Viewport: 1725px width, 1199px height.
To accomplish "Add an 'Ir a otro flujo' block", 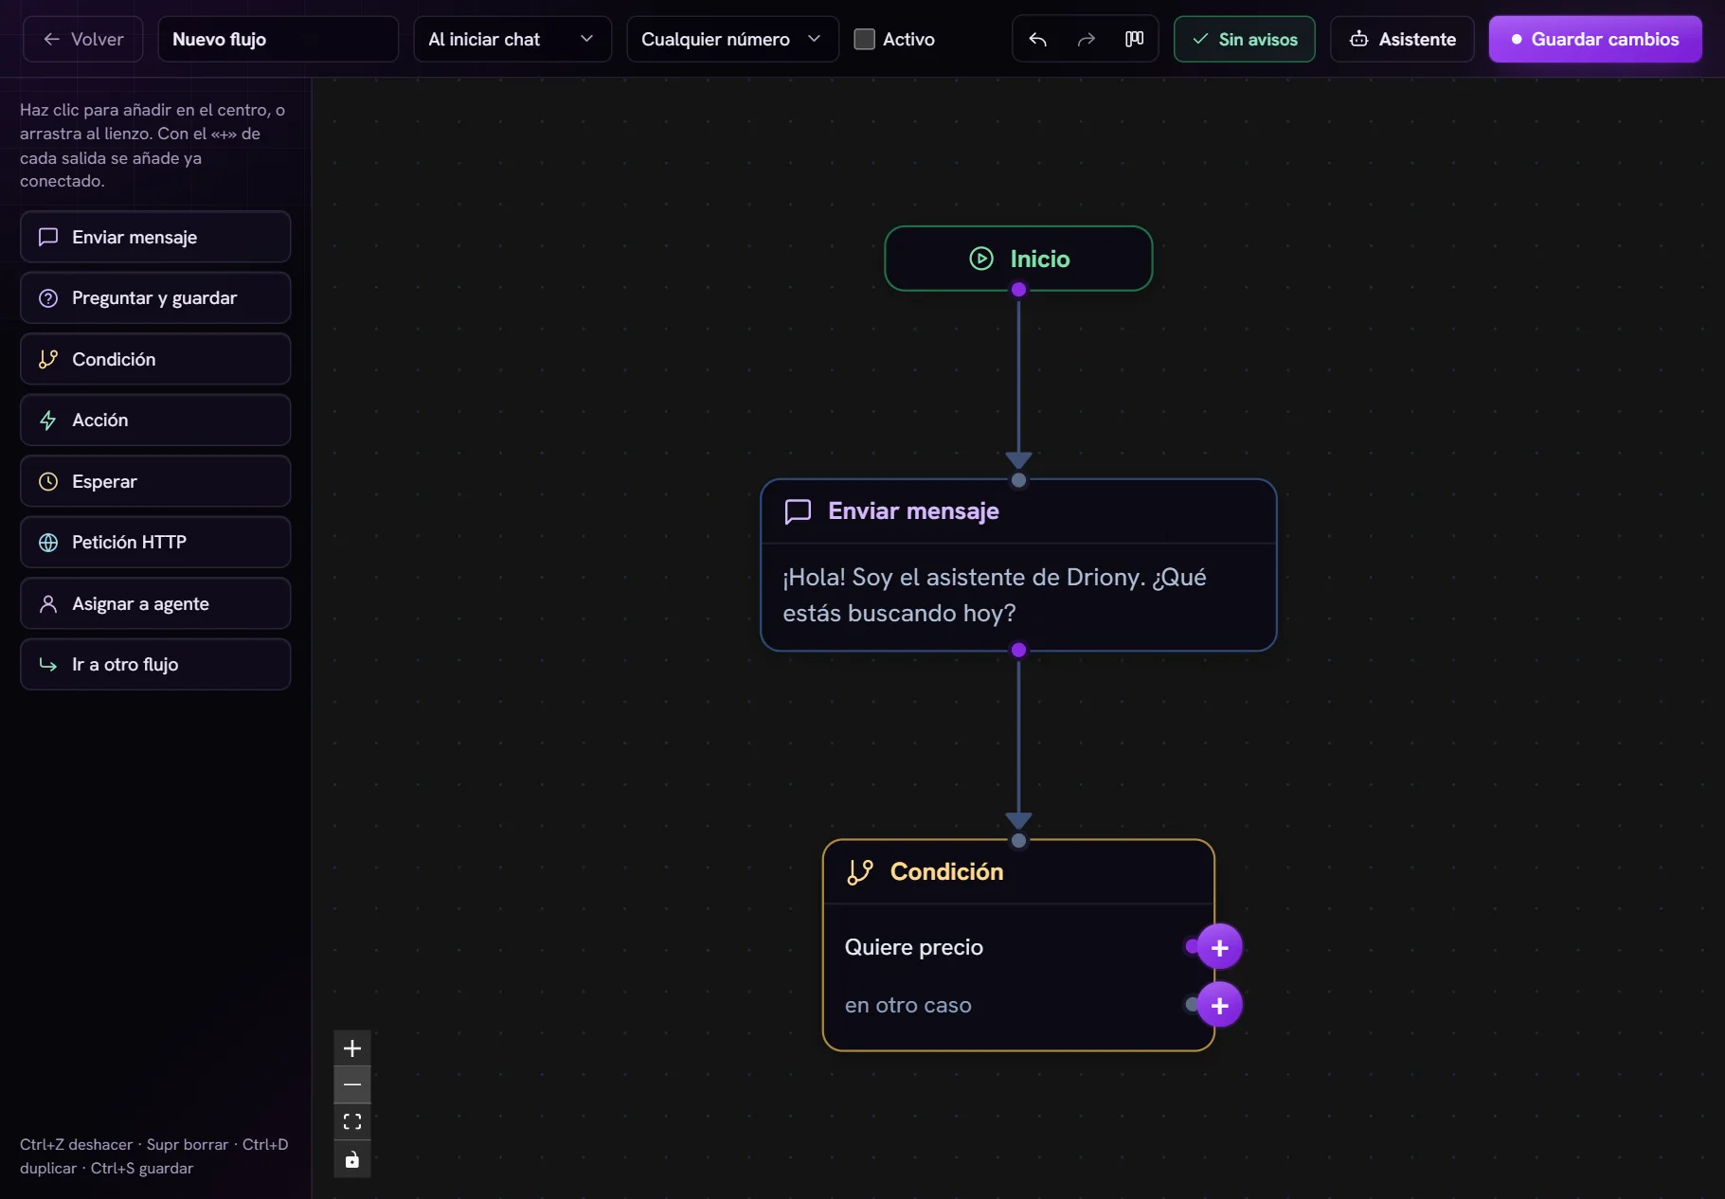I will coord(155,665).
